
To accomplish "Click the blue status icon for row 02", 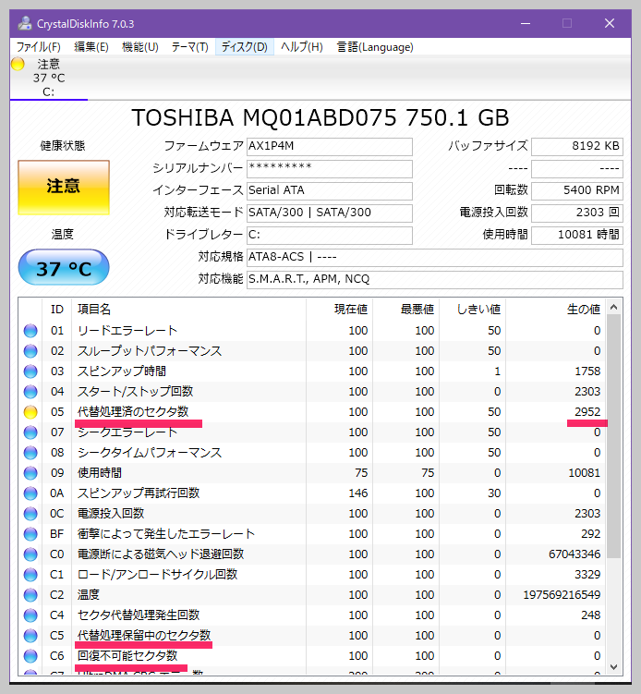I will coord(30,351).
